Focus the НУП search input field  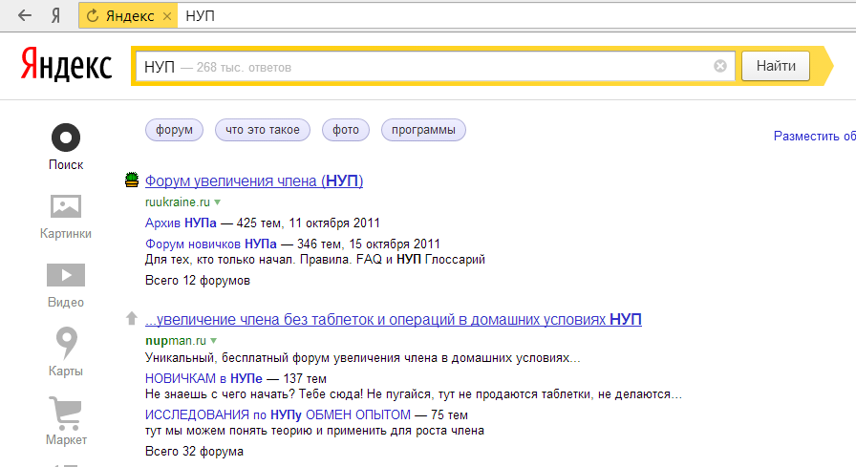pos(435,67)
